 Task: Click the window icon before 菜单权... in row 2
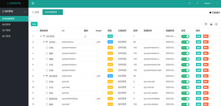click(x=47, y=42)
